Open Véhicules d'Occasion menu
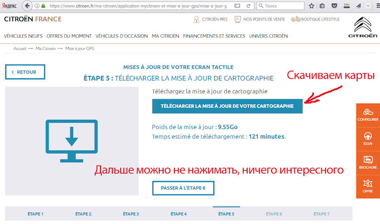The height and width of the screenshot is (224, 380). click(122, 36)
